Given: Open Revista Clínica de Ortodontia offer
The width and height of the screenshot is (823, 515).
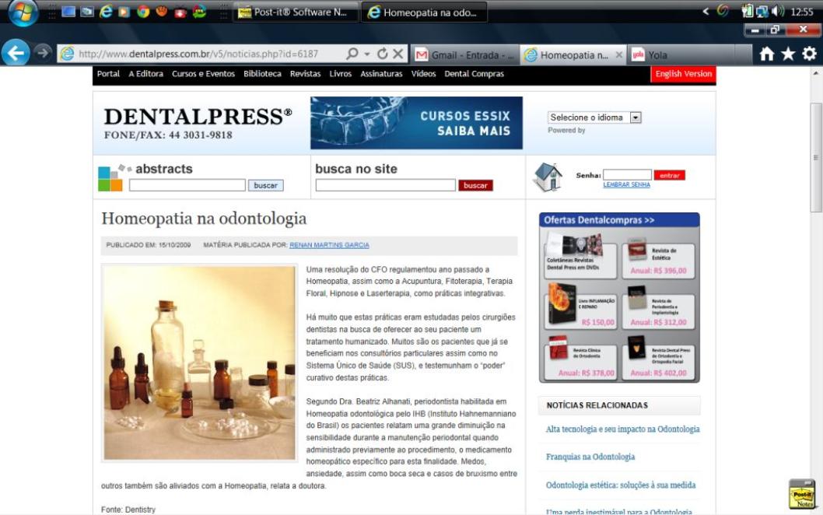Looking at the screenshot, I should click(580, 359).
